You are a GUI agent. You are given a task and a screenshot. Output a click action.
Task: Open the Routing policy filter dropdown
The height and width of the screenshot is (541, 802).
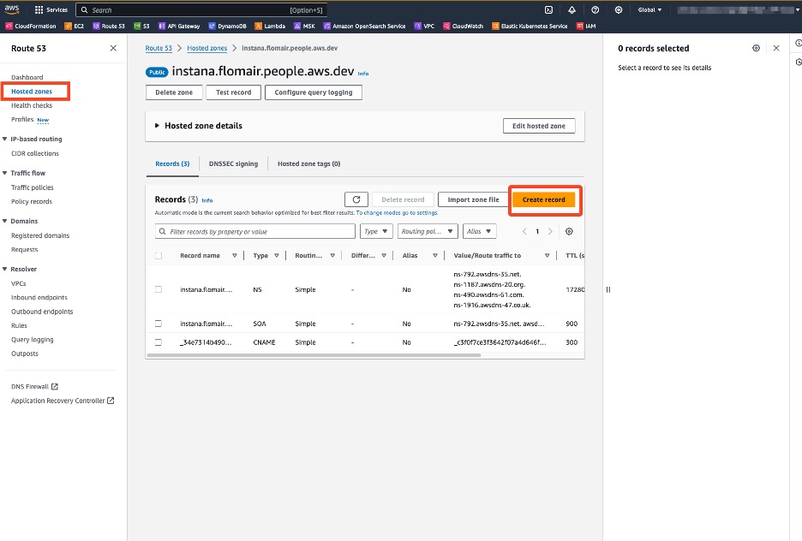(427, 231)
